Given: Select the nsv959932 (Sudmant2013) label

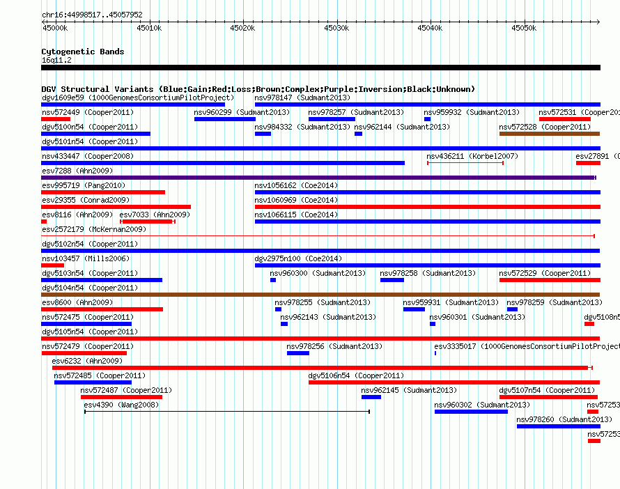Looking at the screenshot, I should tap(472, 112).
